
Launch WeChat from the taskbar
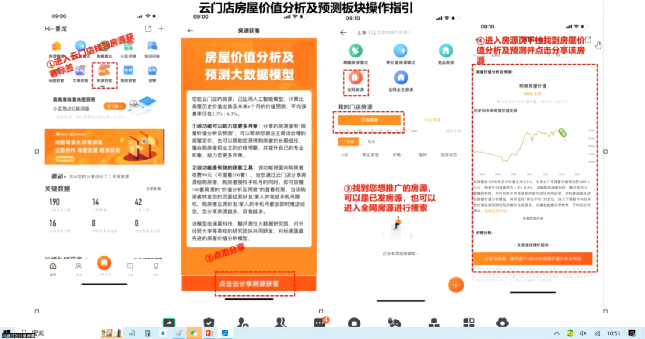click(193, 333)
